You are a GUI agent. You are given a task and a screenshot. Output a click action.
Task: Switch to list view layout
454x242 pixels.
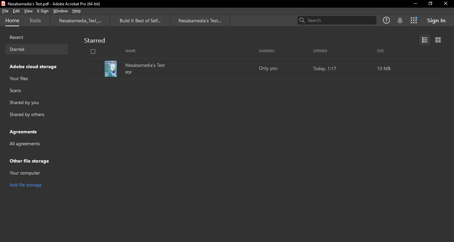424,40
